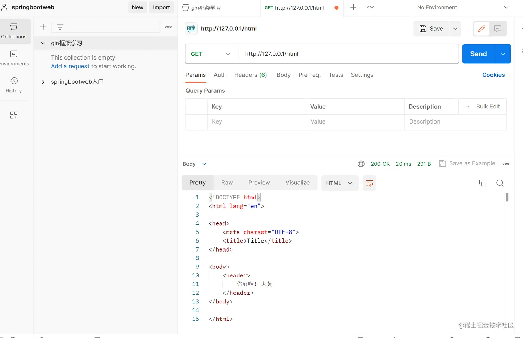Copy response body with copy icon

483,183
